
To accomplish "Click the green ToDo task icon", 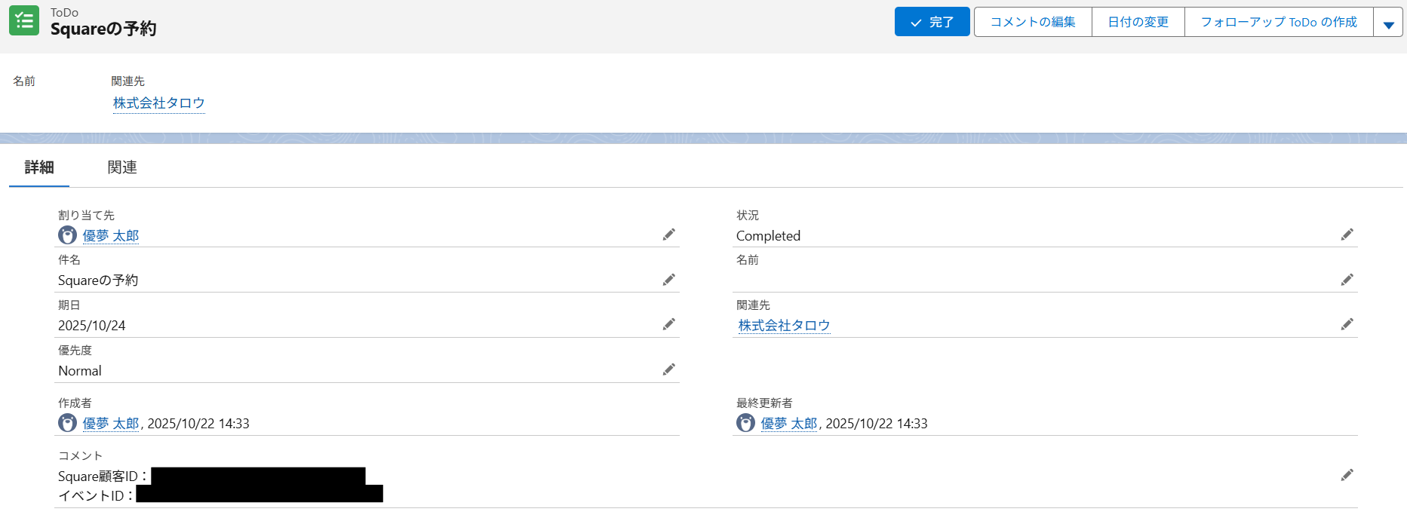I will [24, 20].
